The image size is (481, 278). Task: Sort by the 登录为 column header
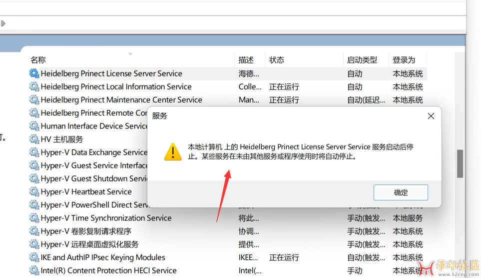coord(404,60)
